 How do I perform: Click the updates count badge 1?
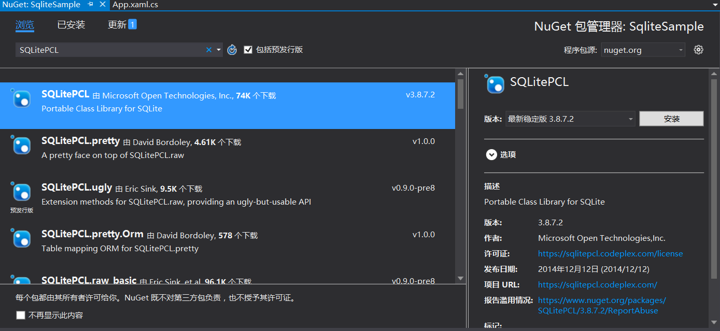point(132,24)
